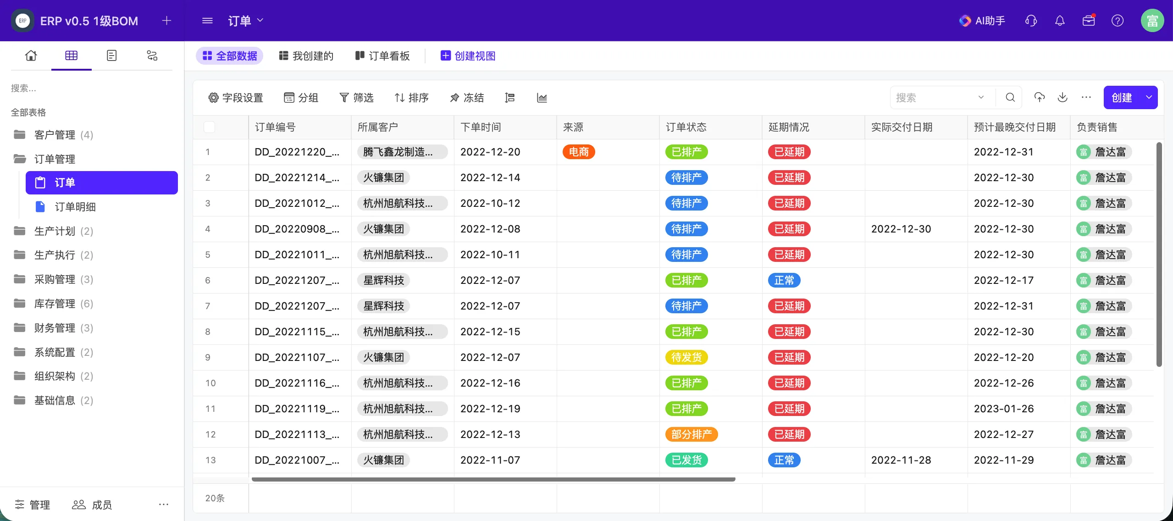Open the 创建 button dropdown arrow
The image size is (1173, 521).
click(1149, 98)
